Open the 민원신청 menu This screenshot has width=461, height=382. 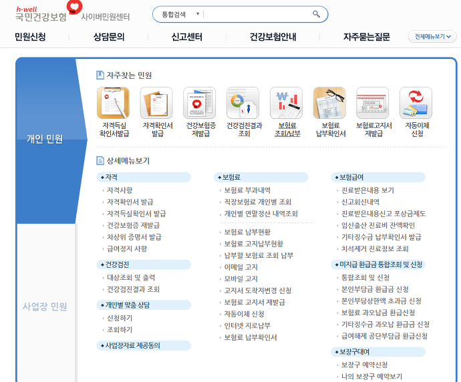[30, 37]
